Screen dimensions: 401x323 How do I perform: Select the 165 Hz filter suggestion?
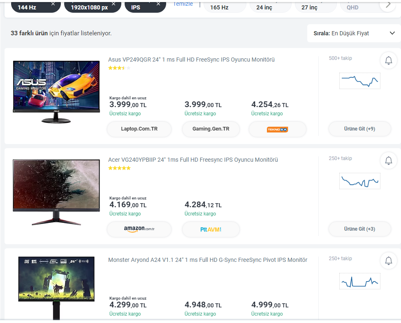[225, 7]
